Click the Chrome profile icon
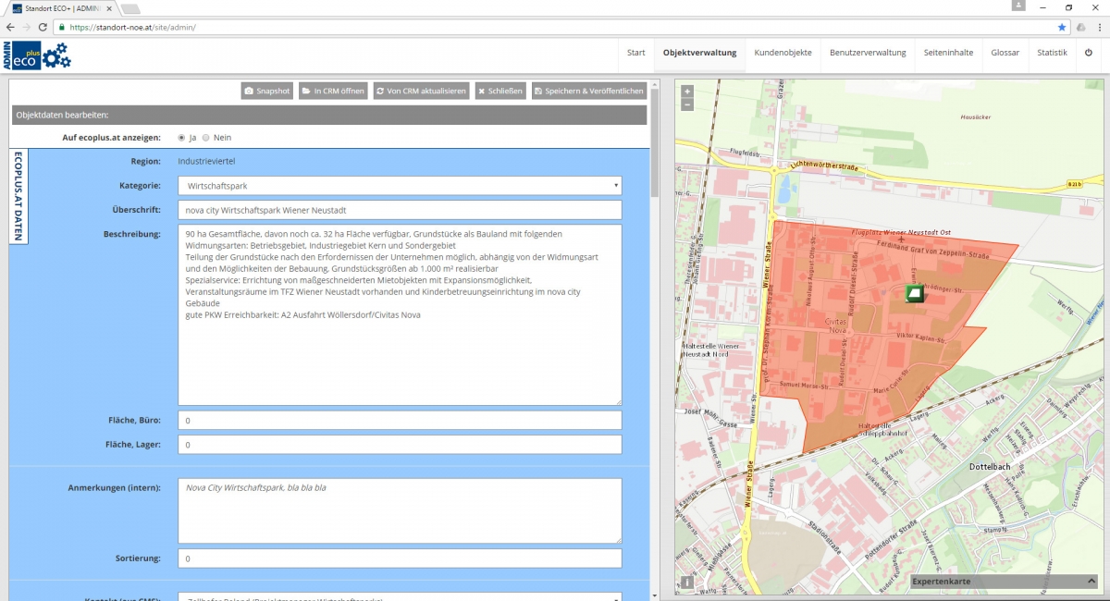 (1018, 6)
